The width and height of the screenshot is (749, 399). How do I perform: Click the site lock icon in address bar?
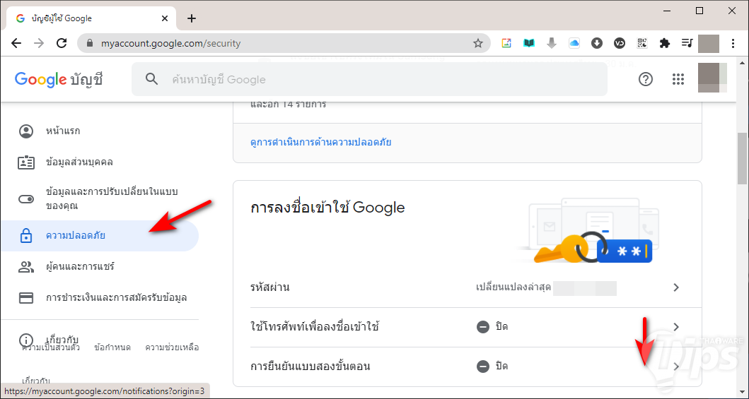pos(89,43)
